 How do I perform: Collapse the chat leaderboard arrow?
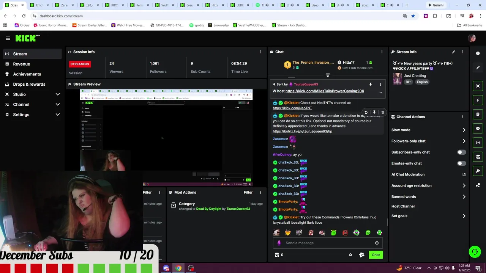[x=328, y=75]
